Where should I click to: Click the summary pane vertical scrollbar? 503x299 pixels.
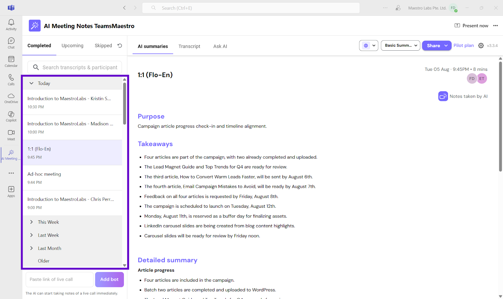point(500,116)
